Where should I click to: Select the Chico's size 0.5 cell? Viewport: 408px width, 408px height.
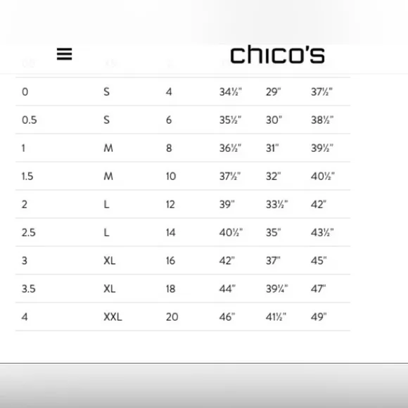(30, 120)
